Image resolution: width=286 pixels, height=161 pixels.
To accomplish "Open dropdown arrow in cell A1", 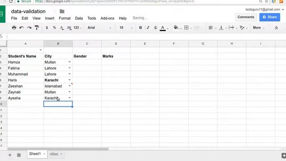I will click(x=41, y=50).
